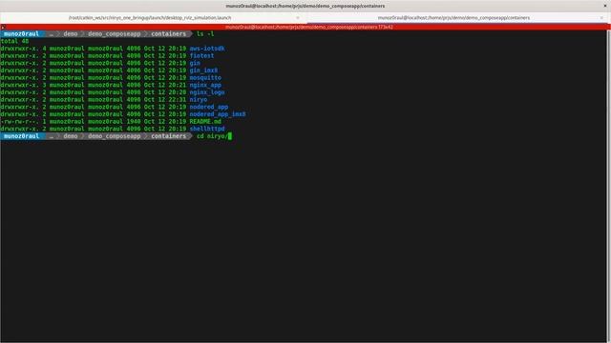The height and width of the screenshot is (343, 611).
Task: Click the niryo directory name in listing
Action: [x=198, y=99]
